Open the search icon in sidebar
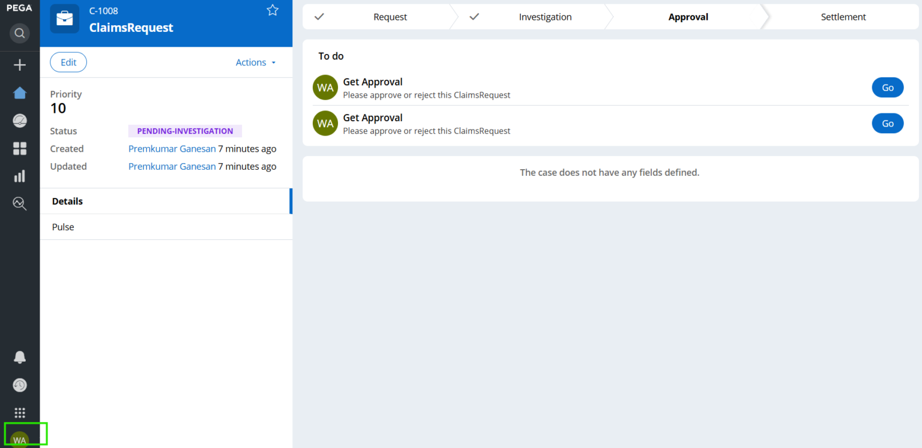 (20, 33)
